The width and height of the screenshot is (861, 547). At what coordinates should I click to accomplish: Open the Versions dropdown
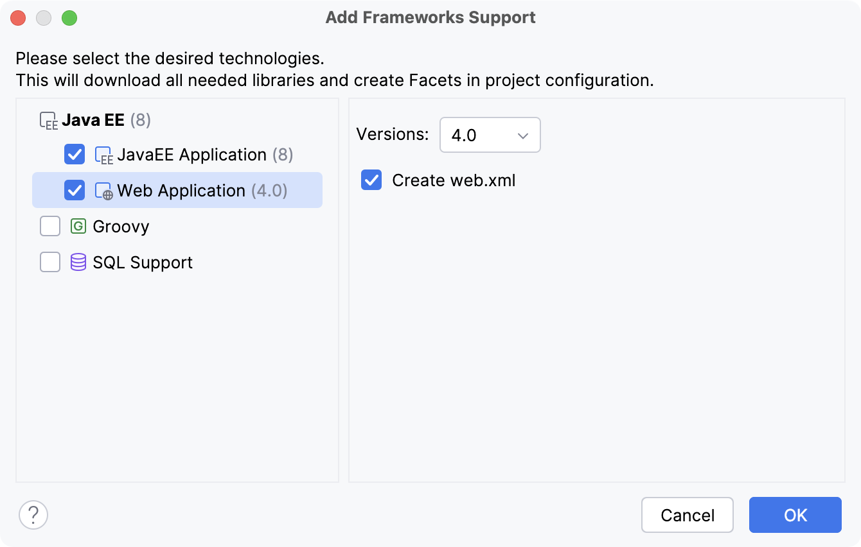tap(490, 135)
